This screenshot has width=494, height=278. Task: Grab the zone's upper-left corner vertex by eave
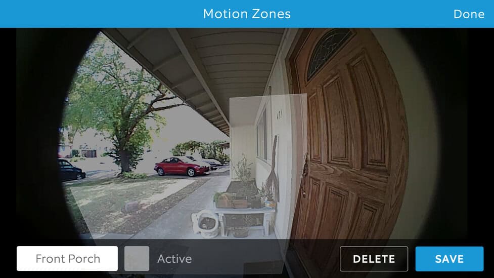[x=230, y=98]
